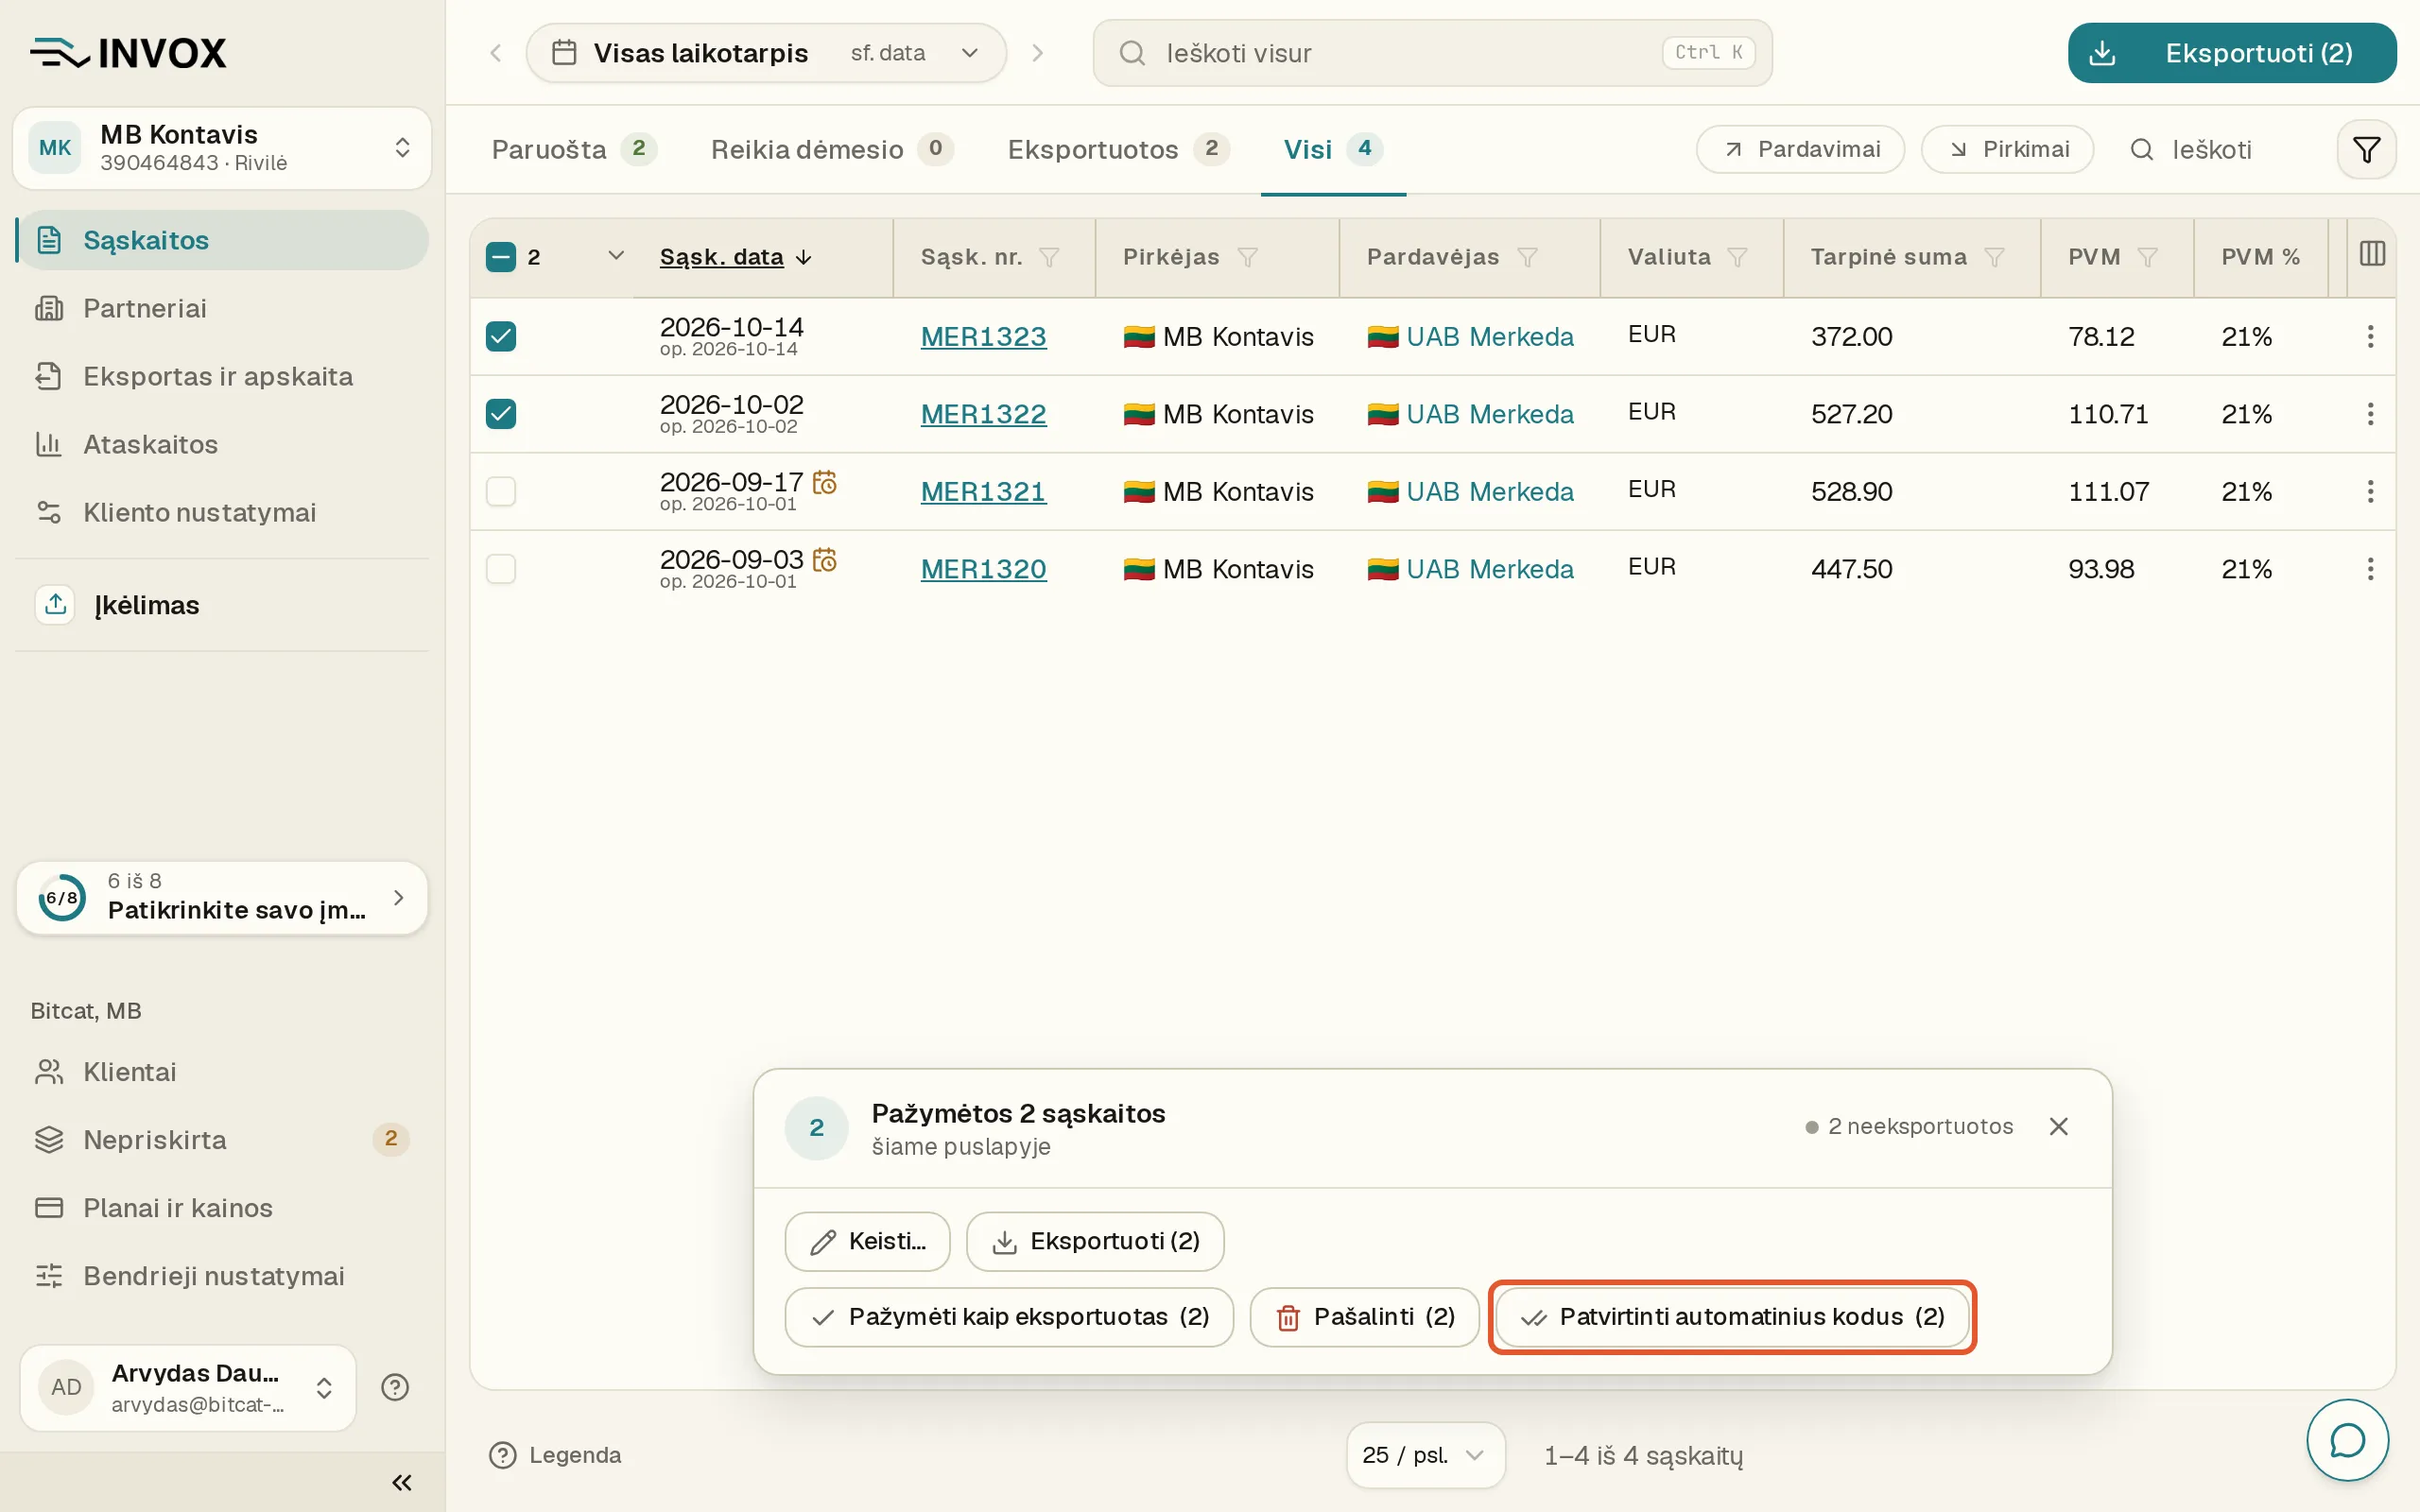The width and height of the screenshot is (2420, 1512).
Task: Open invoice link MER1323
Action: pyautogui.click(x=983, y=337)
